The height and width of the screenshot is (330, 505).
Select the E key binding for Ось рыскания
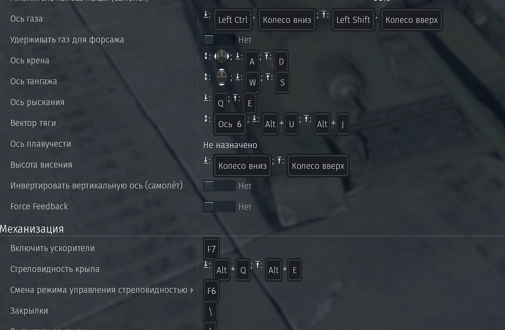coord(250,103)
